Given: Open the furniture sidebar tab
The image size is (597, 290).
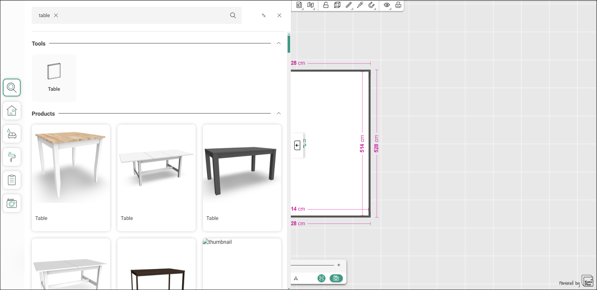Looking at the screenshot, I should tap(12, 134).
